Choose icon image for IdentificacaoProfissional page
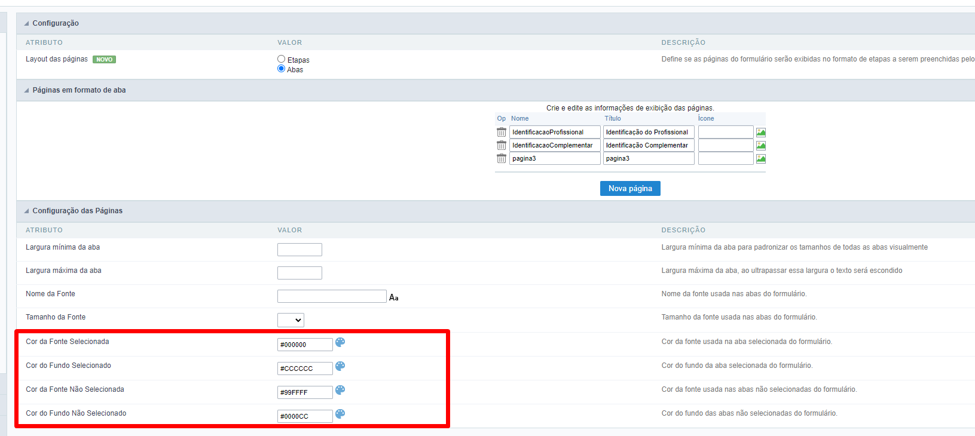 click(760, 132)
